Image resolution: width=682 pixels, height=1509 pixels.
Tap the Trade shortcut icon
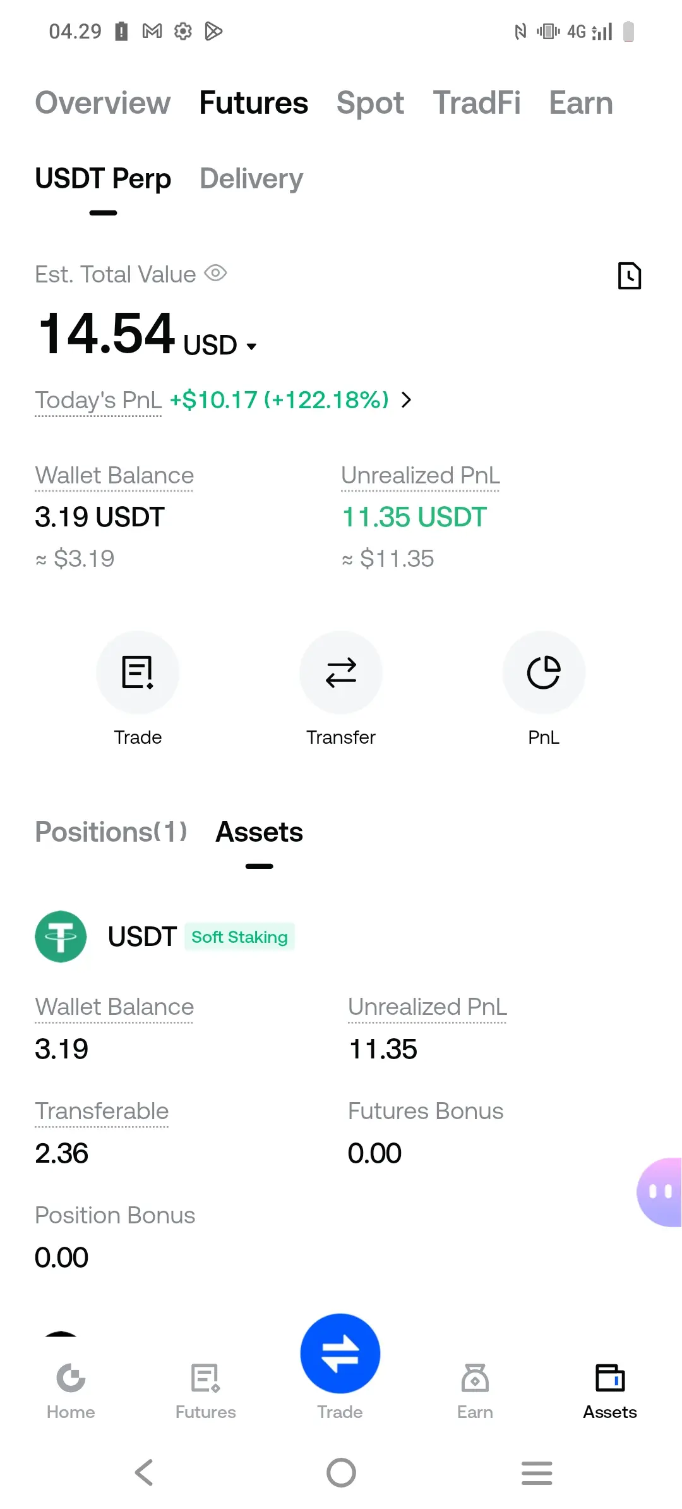138,672
